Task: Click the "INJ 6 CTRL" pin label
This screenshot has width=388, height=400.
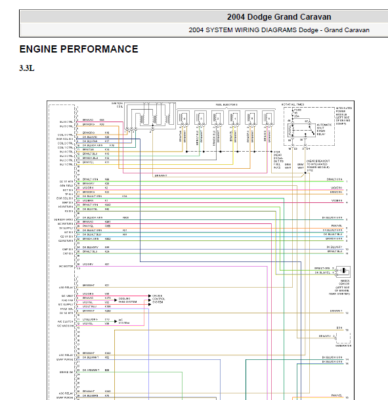Action: (x=66, y=122)
